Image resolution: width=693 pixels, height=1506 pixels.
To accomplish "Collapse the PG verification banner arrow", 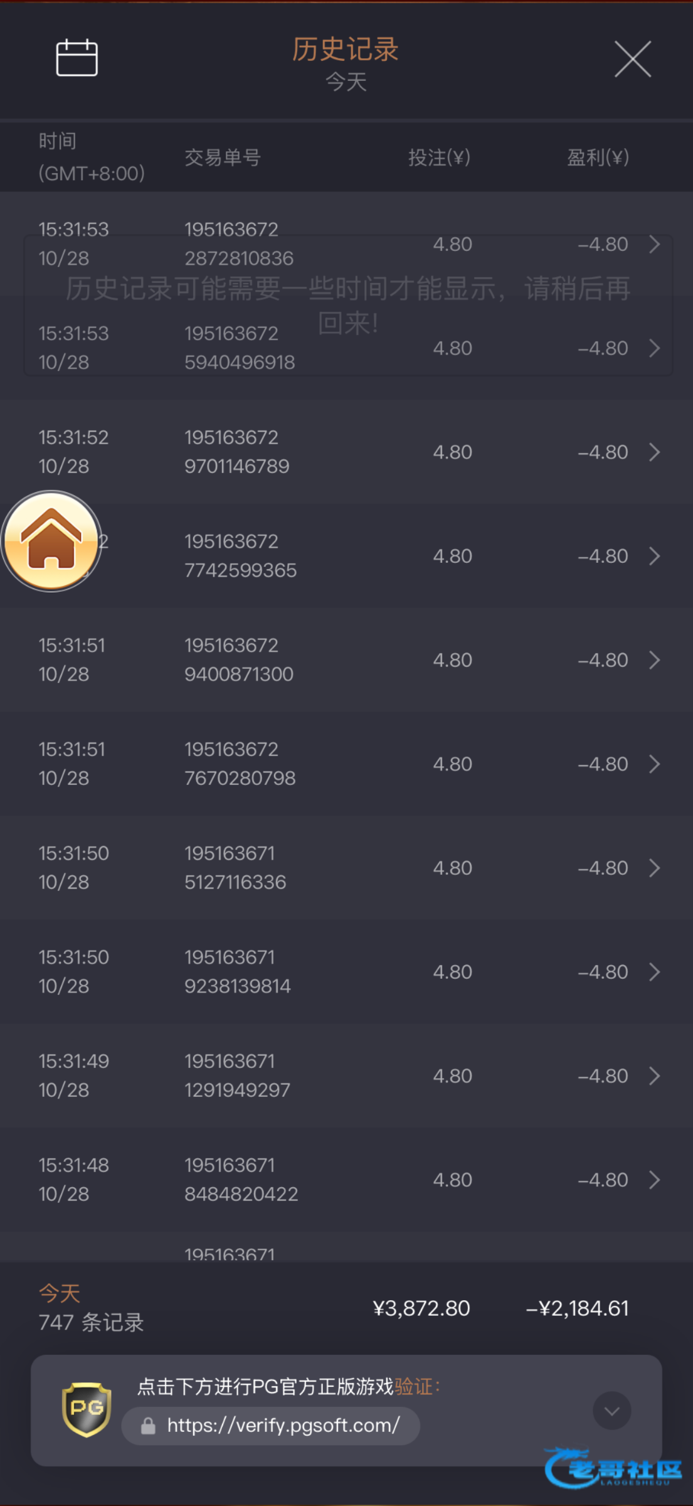I will click(x=611, y=1411).
